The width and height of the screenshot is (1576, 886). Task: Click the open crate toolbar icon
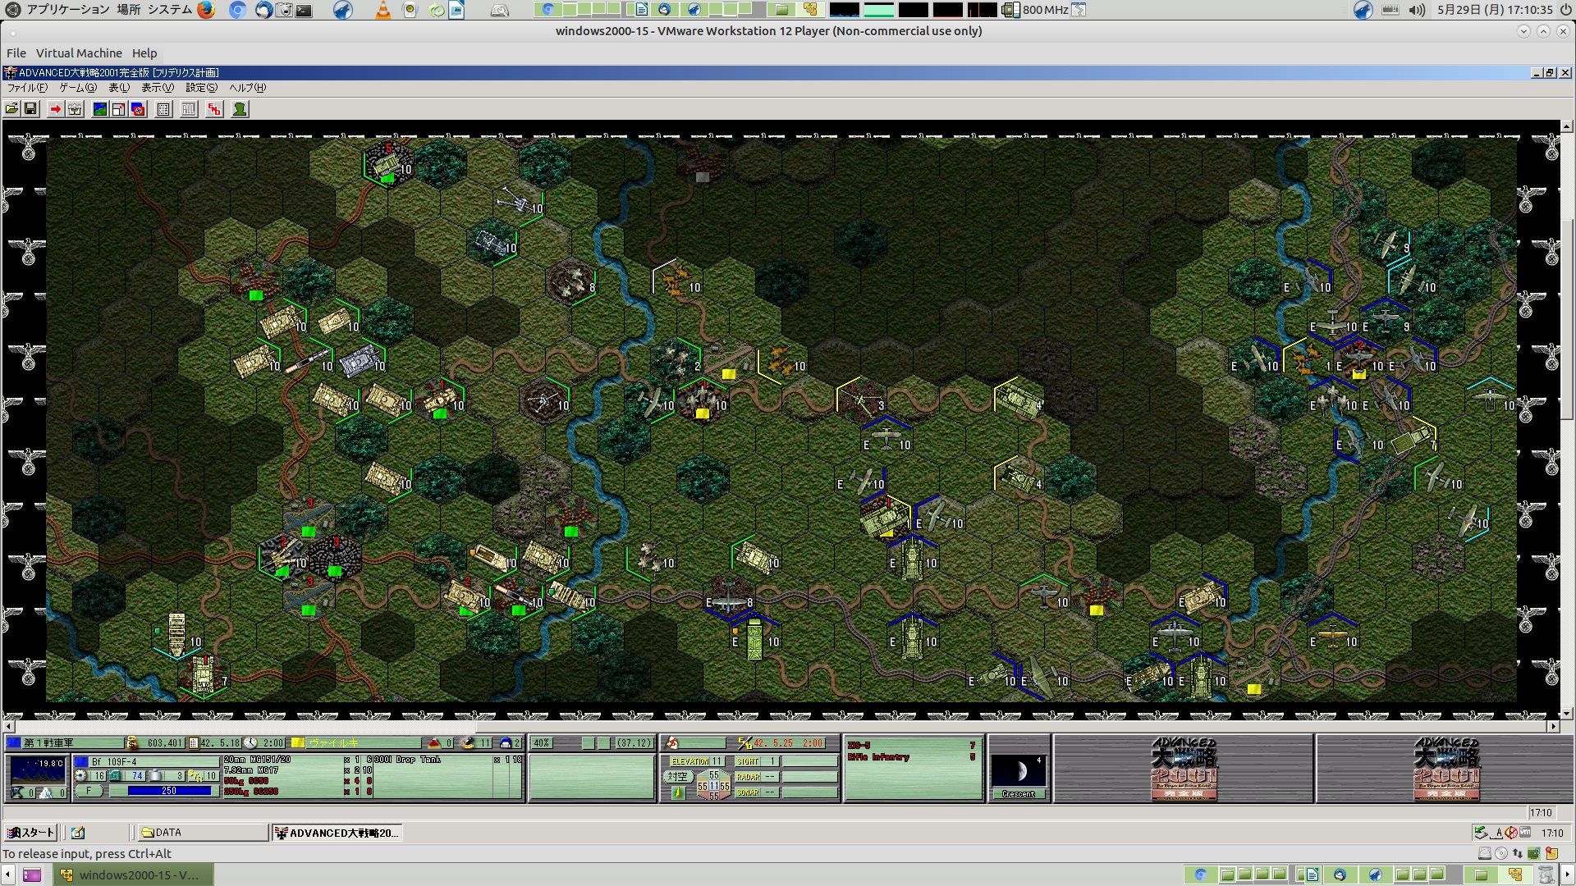click(75, 109)
